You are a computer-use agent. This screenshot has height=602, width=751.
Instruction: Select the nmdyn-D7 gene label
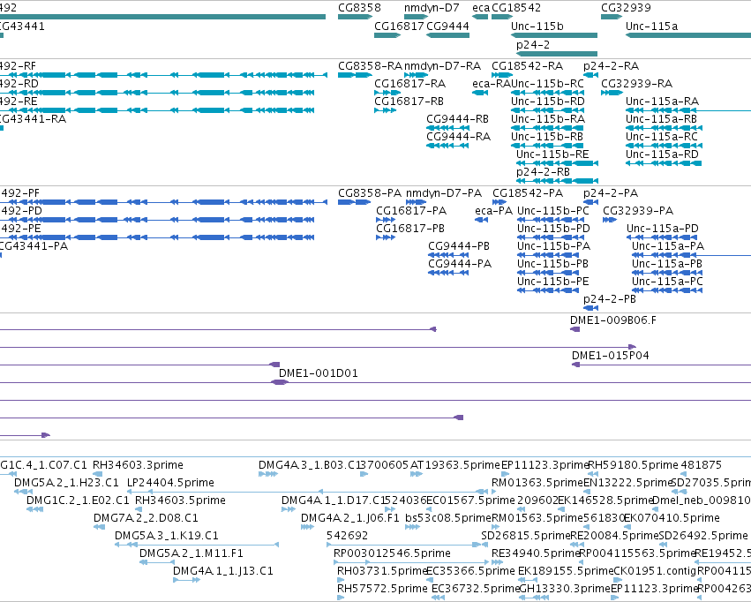click(432, 8)
